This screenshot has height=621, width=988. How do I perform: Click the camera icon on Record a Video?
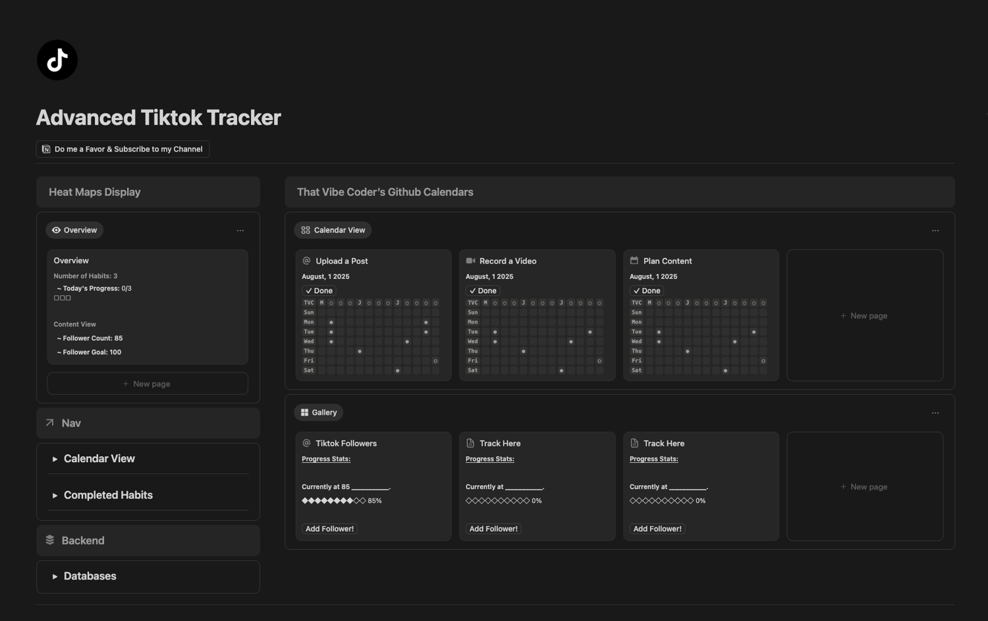tap(470, 260)
